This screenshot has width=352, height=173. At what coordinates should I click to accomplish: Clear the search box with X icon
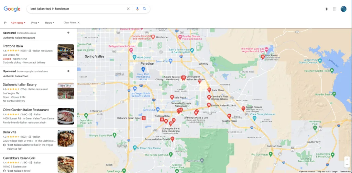pos(128,9)
